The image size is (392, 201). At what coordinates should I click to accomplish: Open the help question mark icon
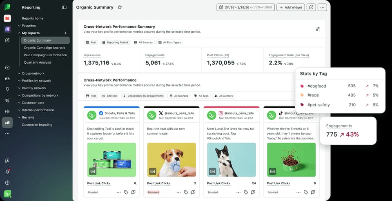[7, 183]
